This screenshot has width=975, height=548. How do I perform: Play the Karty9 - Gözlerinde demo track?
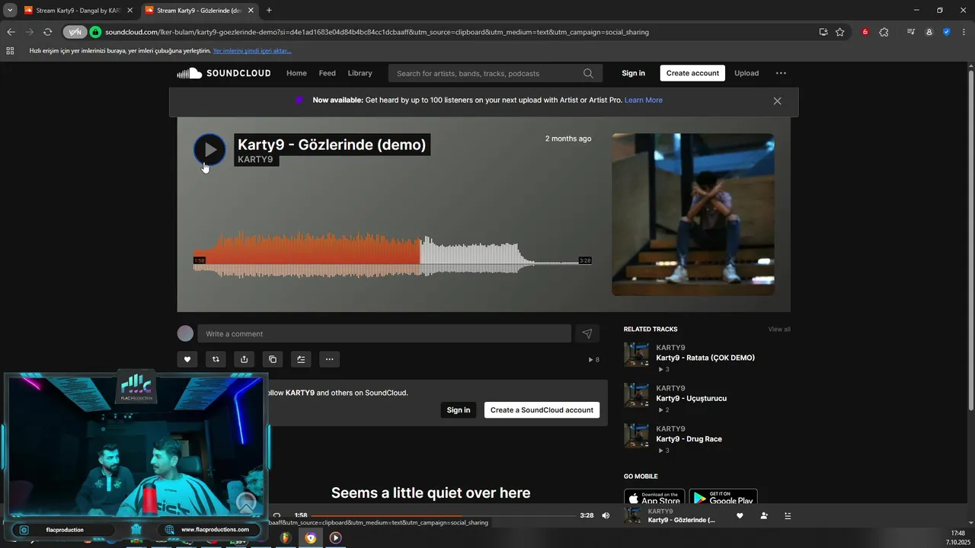pyautogui.click(x=209, y=150)
